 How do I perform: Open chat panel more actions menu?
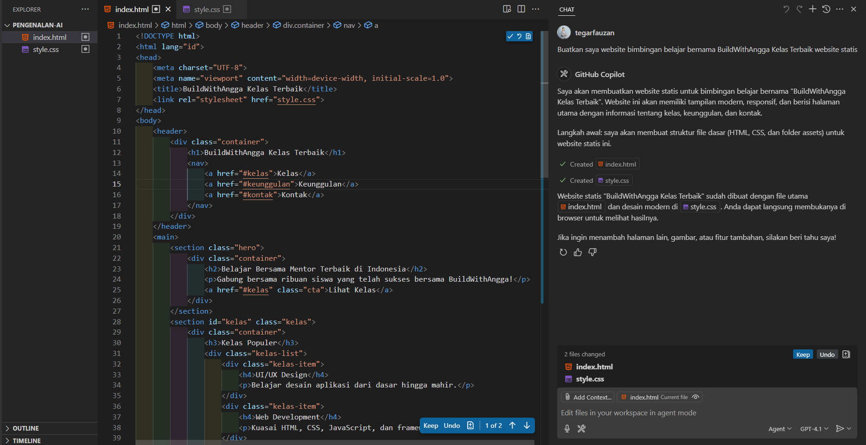coord(840,9)
